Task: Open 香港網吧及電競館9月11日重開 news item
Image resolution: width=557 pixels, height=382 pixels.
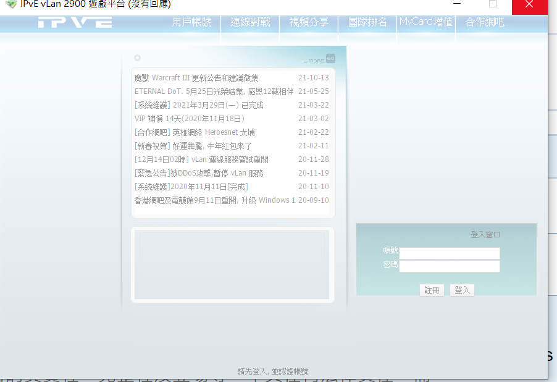Action: tap(214, 200)
